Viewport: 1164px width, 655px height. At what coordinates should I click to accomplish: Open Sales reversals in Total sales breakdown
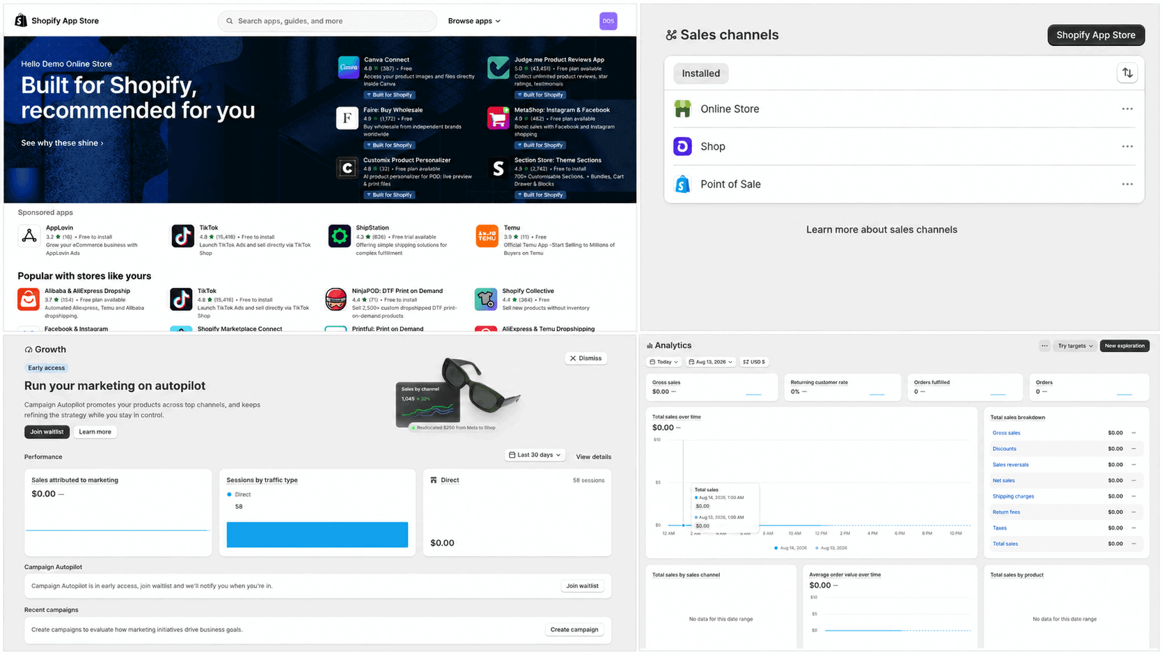(1010, 464)
